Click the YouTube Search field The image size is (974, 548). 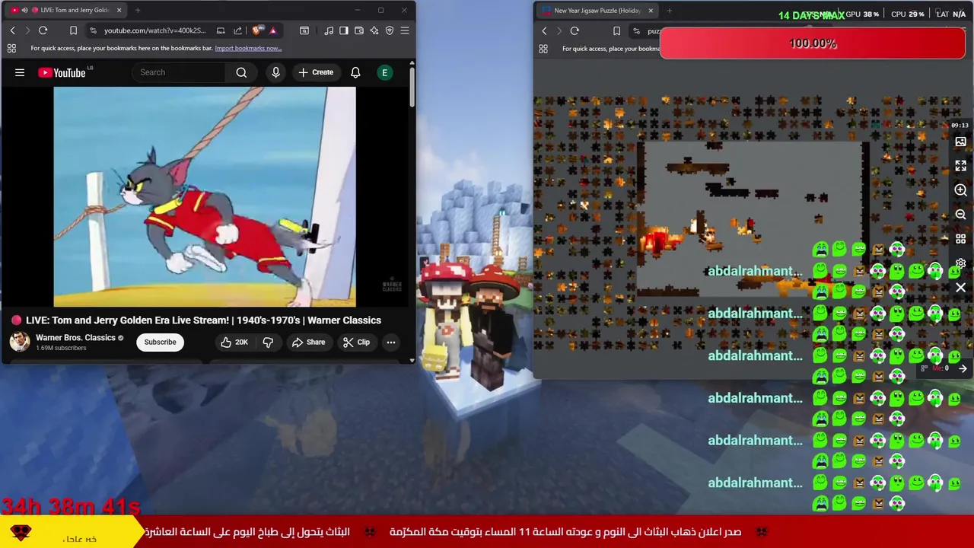[x=180, y=72]
